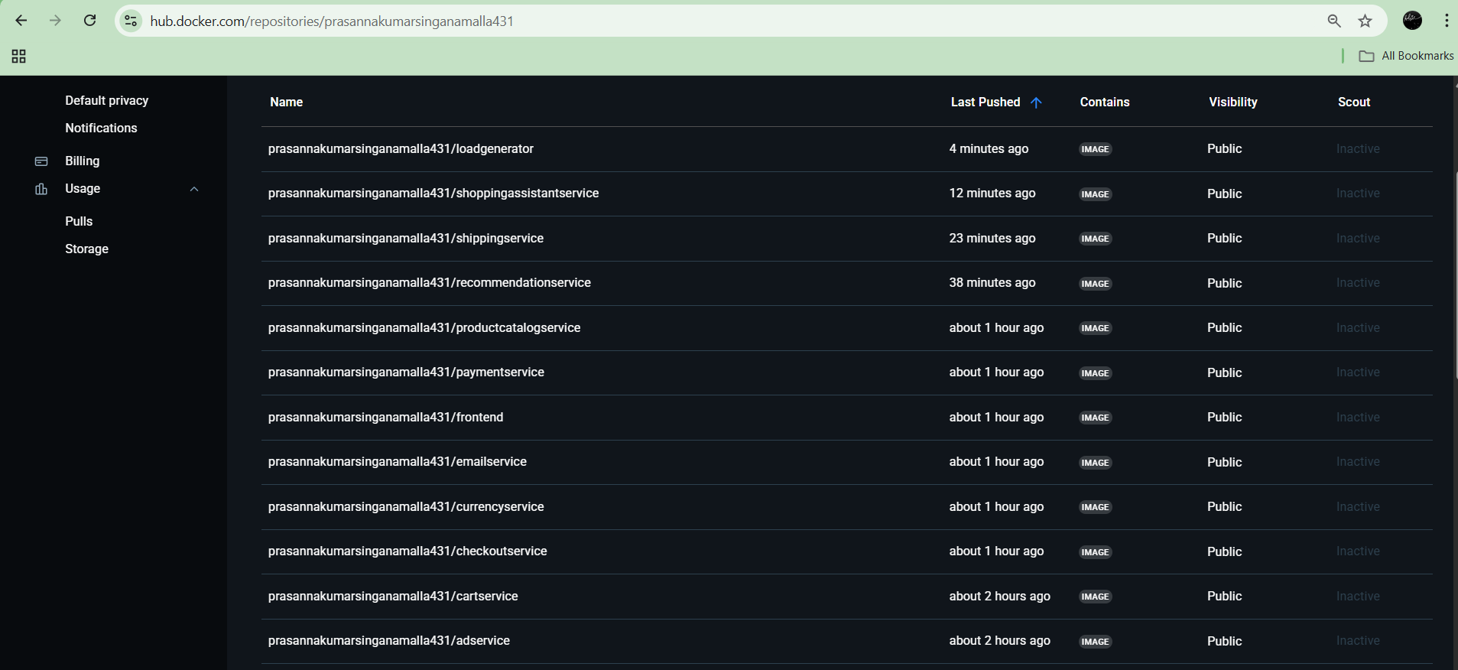This screenshot has height=670, width=1458.
Task: Open Notifications settings
Action: pyautogui.click(x=101, y=128)
